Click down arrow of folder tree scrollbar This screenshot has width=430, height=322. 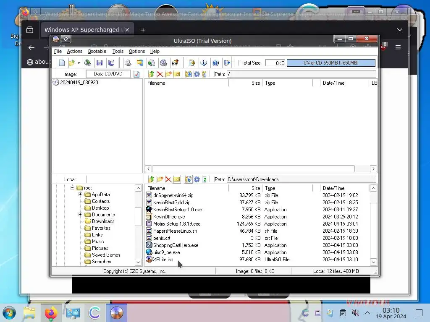point(138,262)
